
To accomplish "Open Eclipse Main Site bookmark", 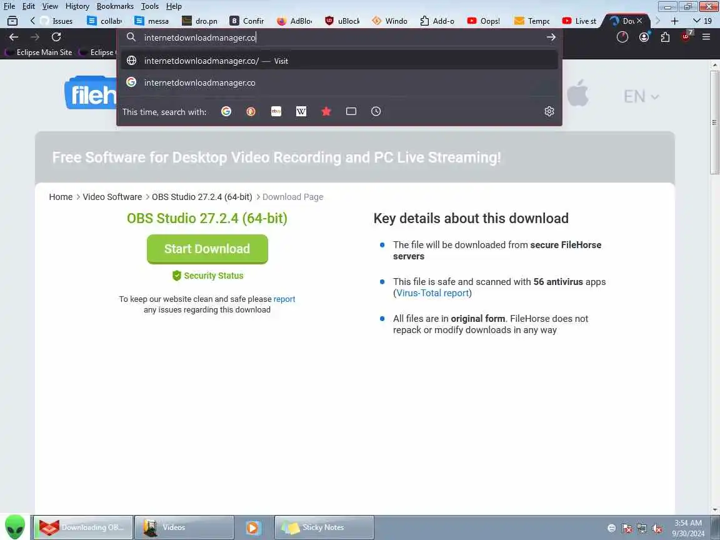I will pos(39,52).
